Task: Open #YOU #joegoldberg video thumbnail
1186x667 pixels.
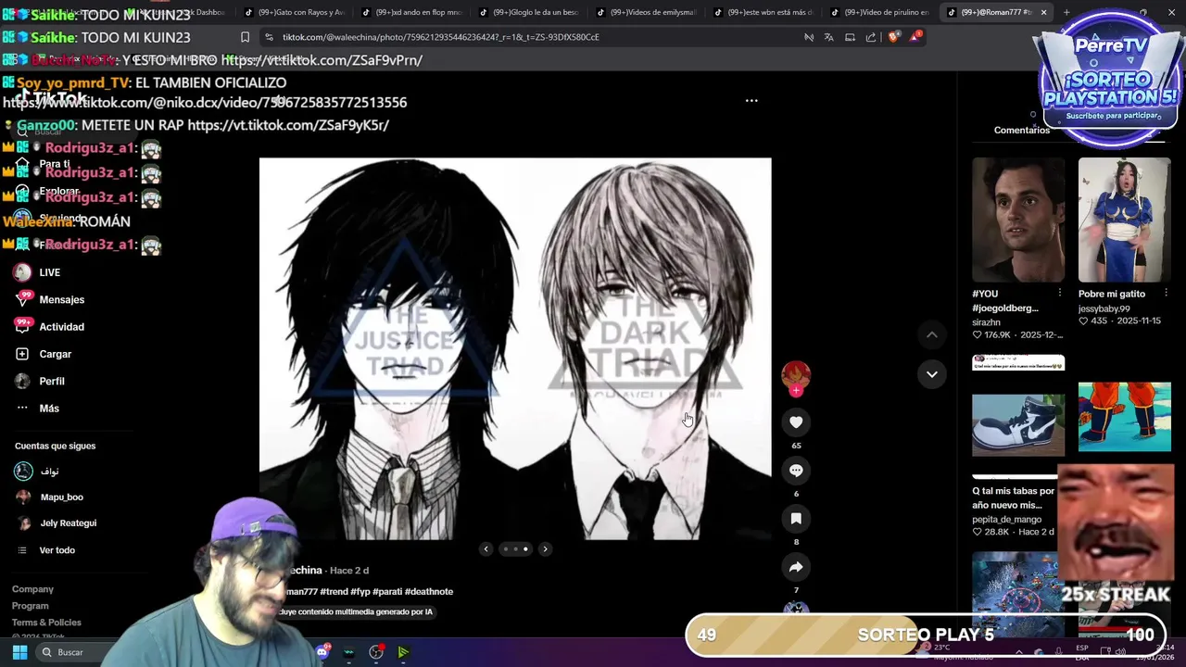Action: (1018, 220)
